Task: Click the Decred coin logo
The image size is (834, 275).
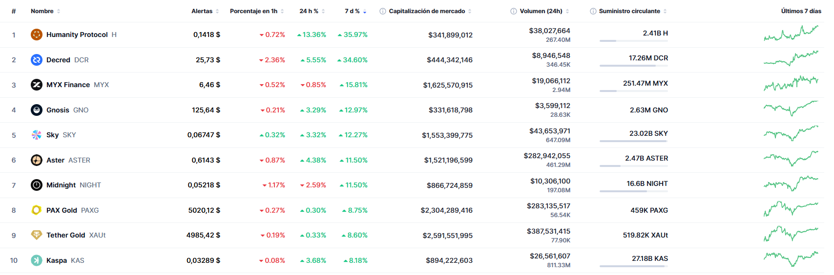Action: click(37, 60)
